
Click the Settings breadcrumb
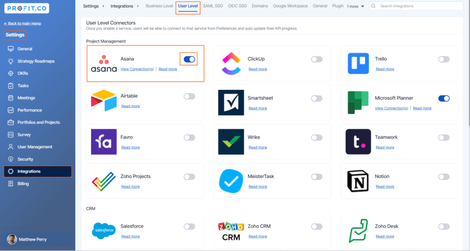(x=91, y=6)
